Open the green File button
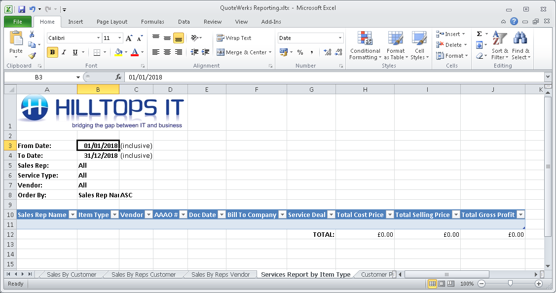Viewport: 556px width, 293px height. (18, 22)
